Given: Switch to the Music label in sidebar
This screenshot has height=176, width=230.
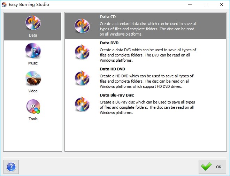Looking at the screenshot, I should [33, 63].
